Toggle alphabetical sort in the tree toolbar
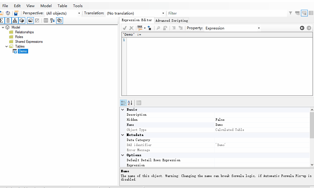Image resolution: width=314 pixels, height=188 pixels. point(53,21)
